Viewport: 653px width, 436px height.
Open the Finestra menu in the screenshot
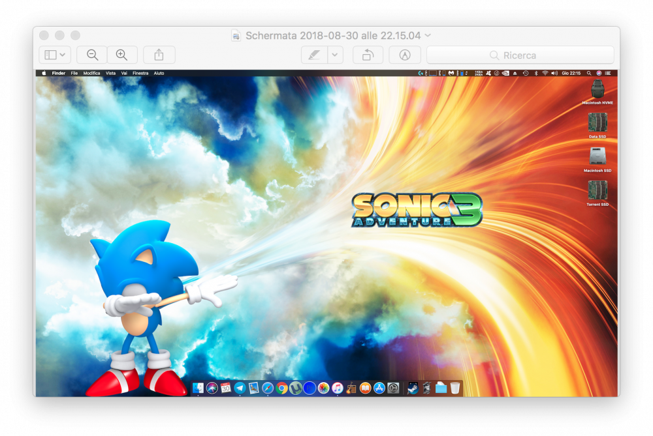pos(140,73)
